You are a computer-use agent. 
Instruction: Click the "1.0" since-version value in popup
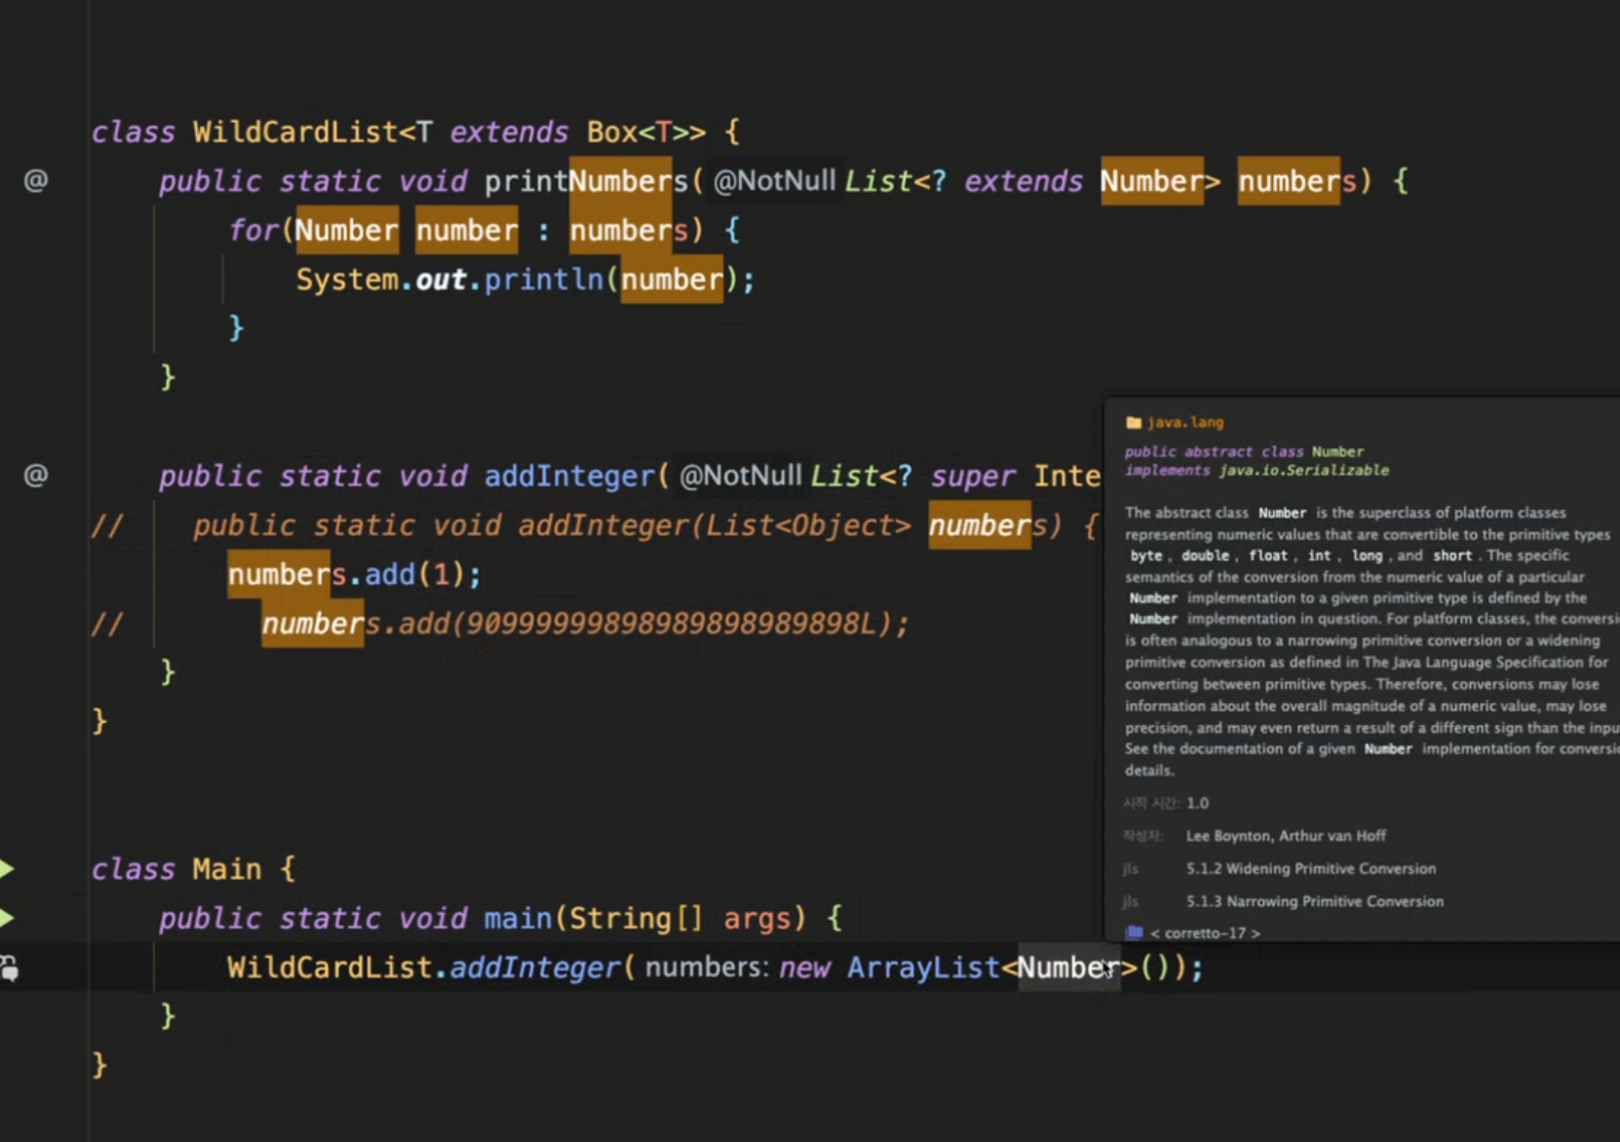pos(1198,803)
